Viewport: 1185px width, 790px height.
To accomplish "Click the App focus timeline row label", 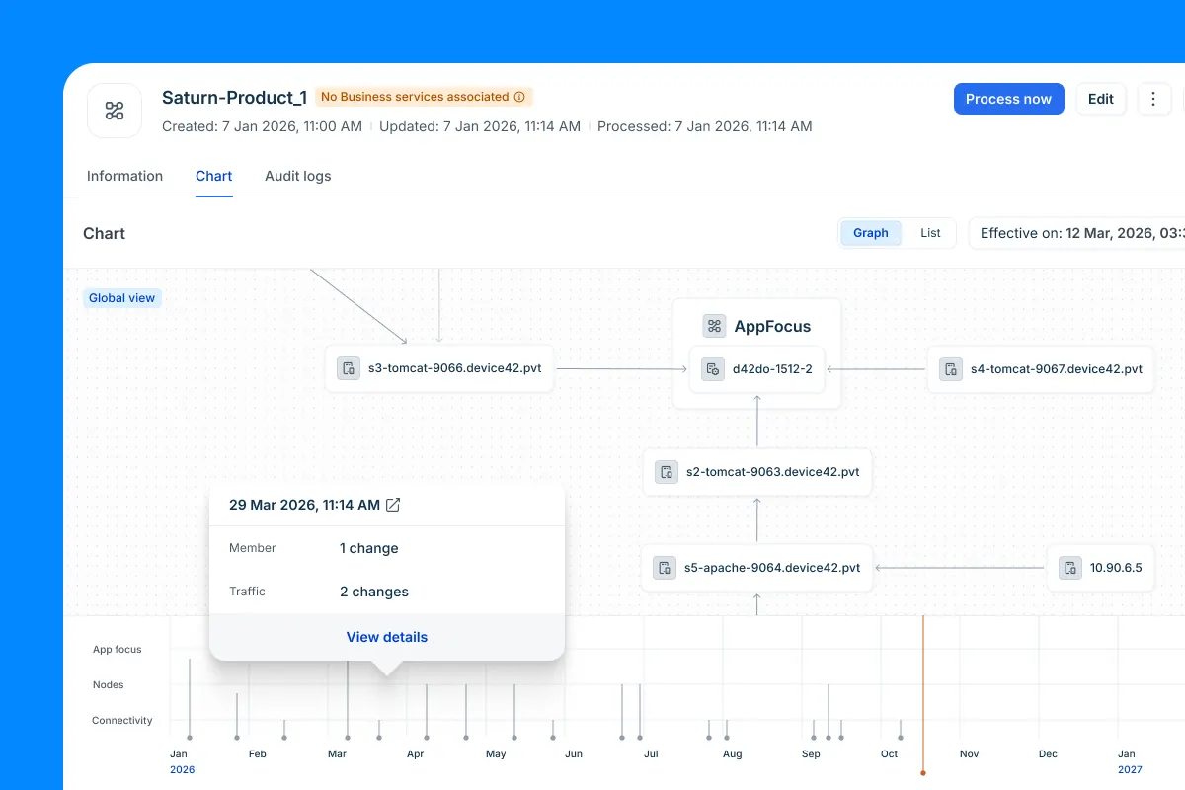I will [x=118, y=650].
